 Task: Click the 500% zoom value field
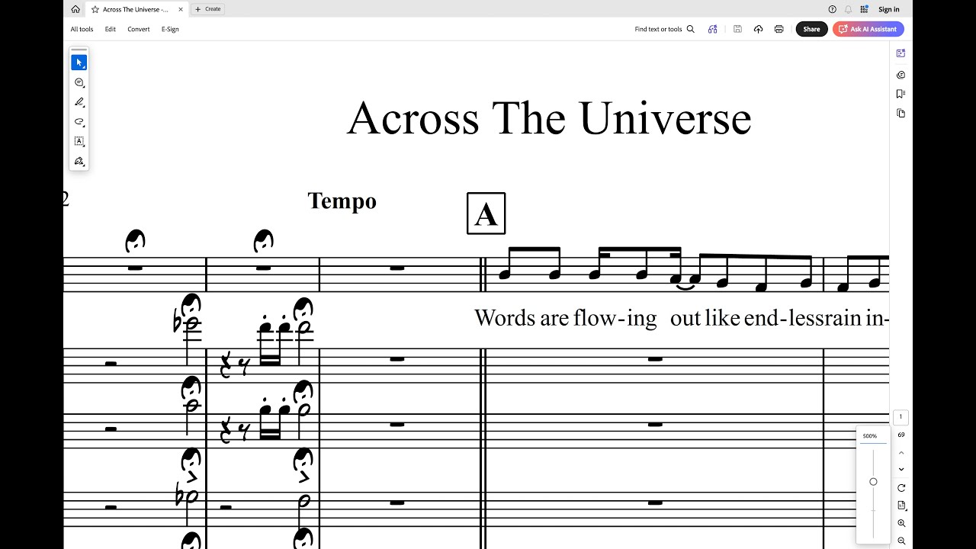pyautogui.click(x=873, y=436)
